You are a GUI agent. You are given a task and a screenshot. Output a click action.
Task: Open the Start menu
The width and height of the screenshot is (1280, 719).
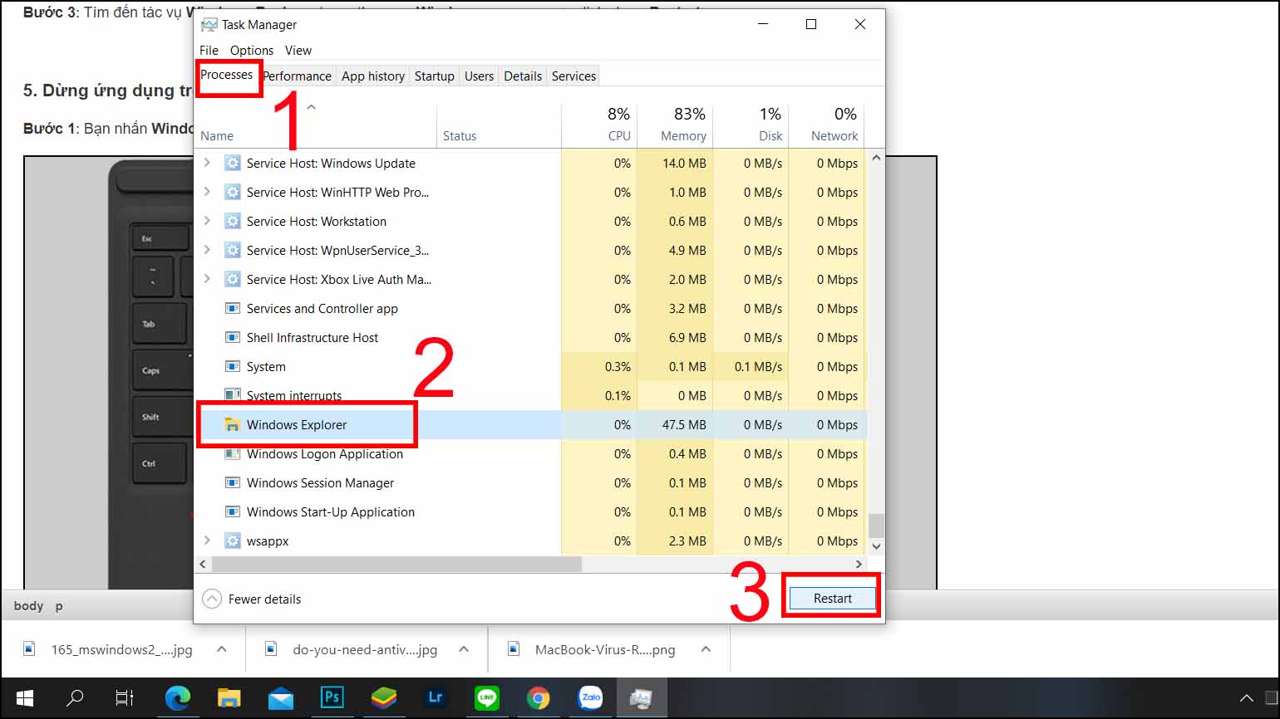[x=24, y=698]
